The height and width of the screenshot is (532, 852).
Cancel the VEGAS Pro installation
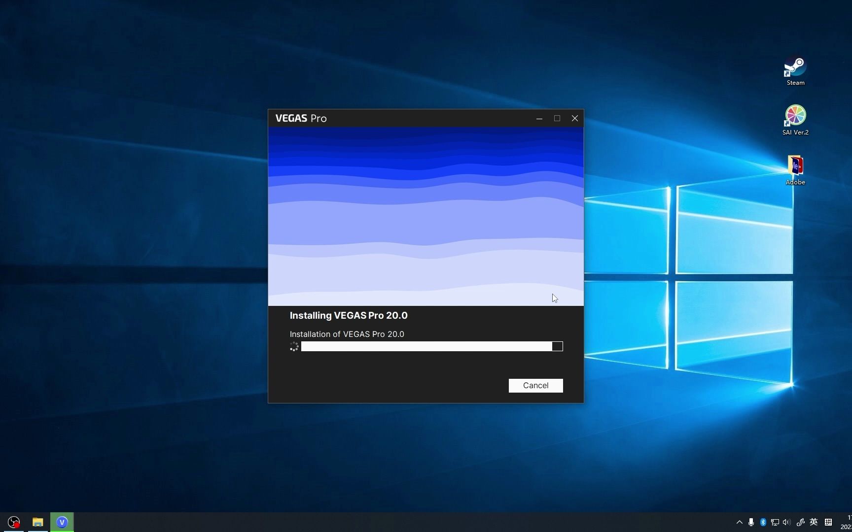point(535,386)
